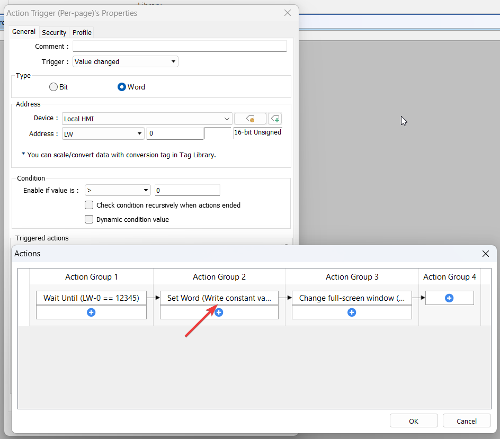
Task: Add first action in Action Group 4
Action: coord(449,298)
